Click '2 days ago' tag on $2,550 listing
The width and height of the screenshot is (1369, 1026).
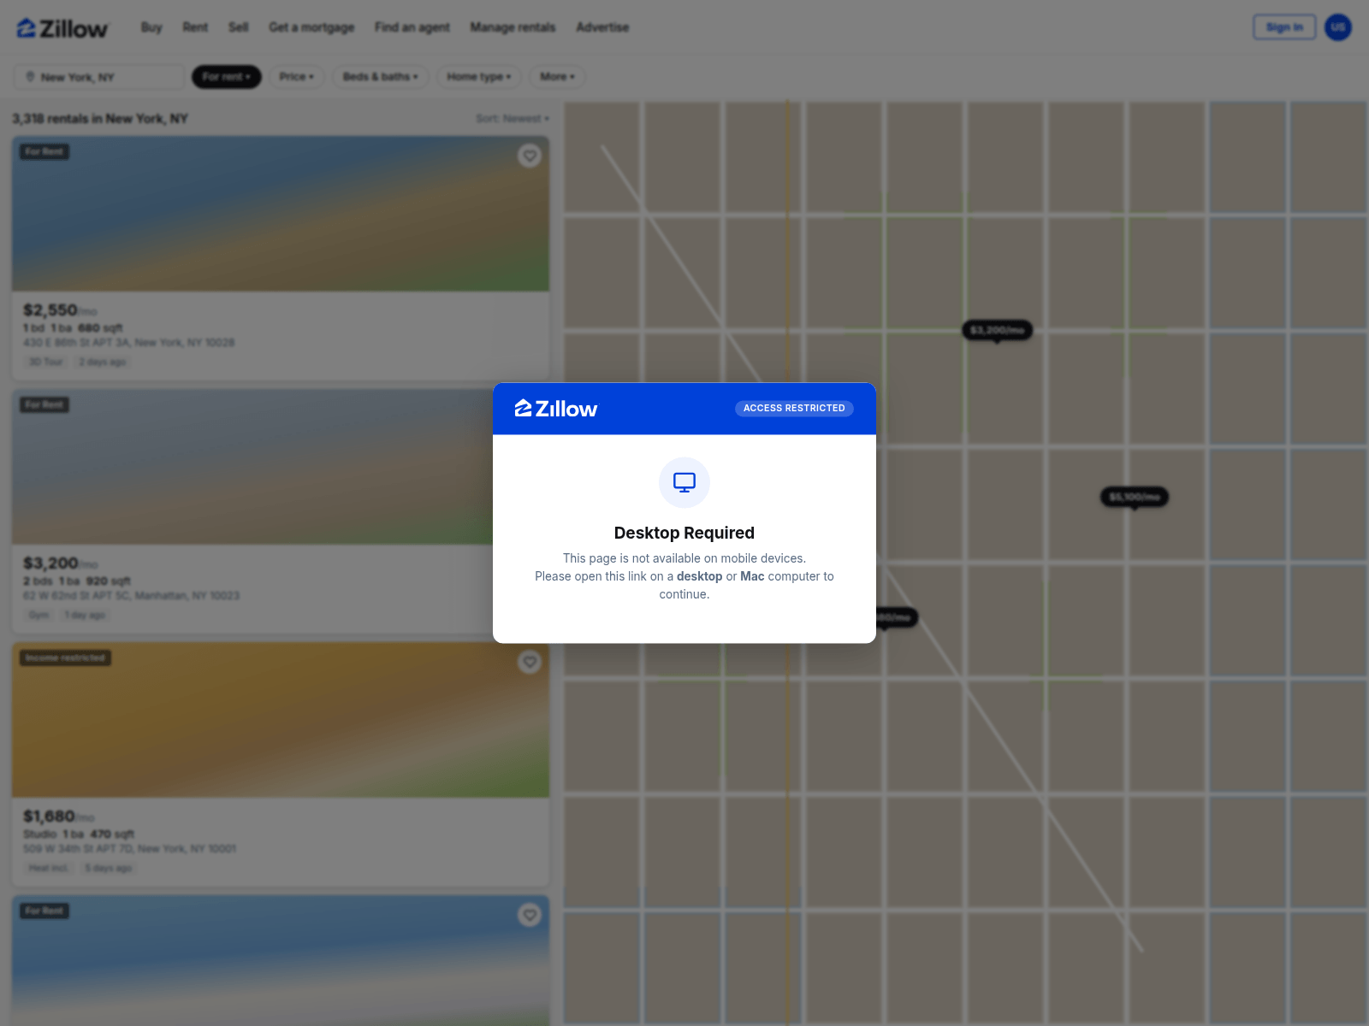click(103, 363)
